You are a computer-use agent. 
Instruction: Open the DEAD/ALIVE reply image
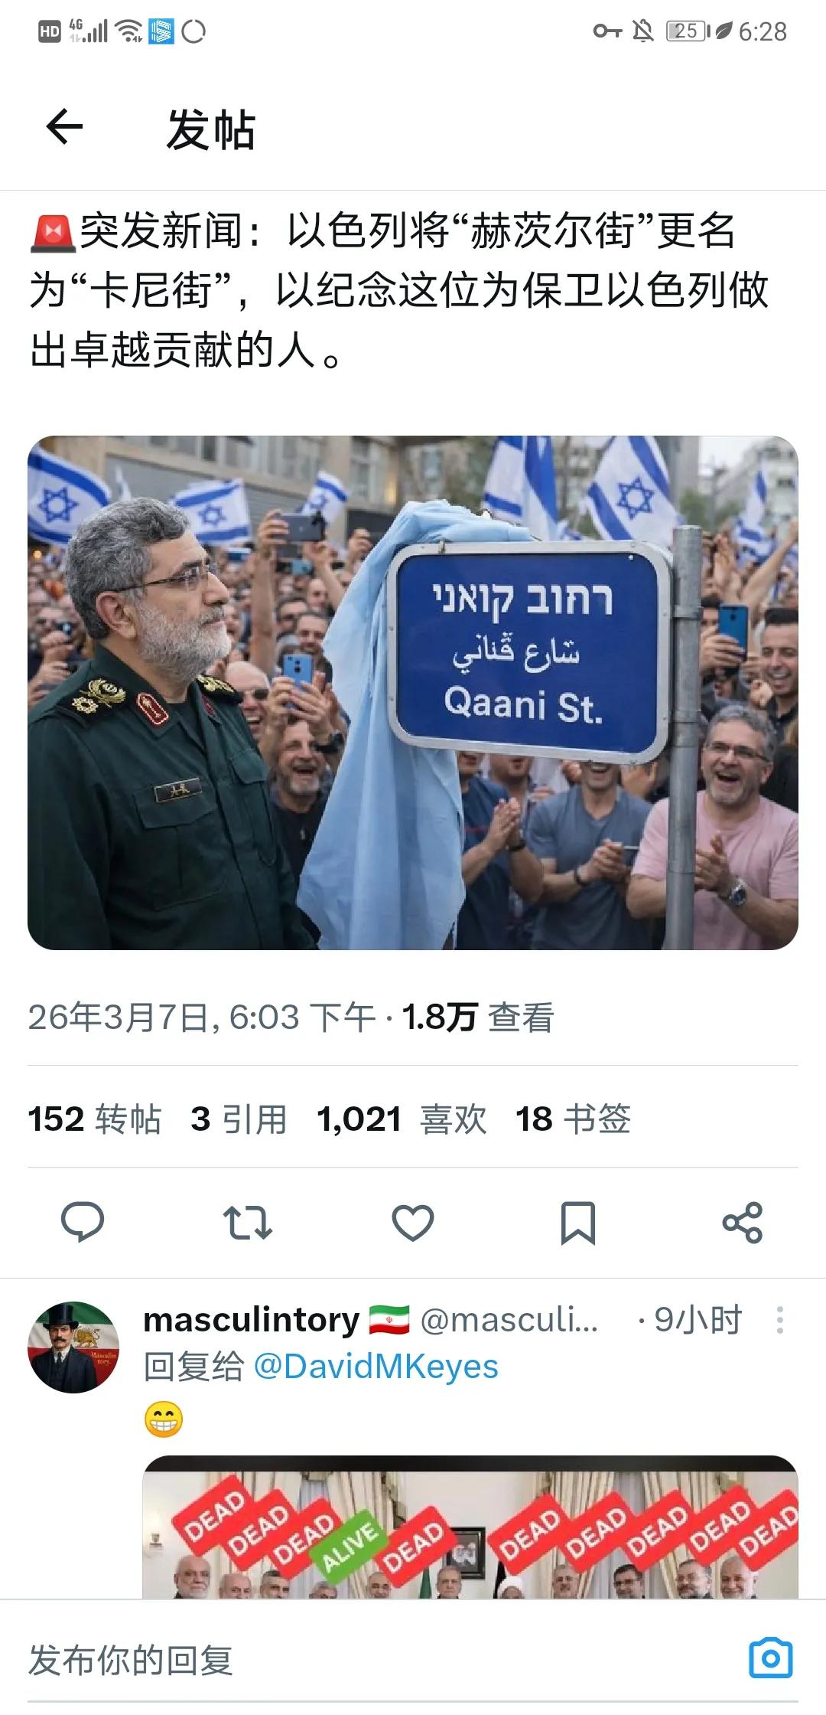[x=470, y=1527]
